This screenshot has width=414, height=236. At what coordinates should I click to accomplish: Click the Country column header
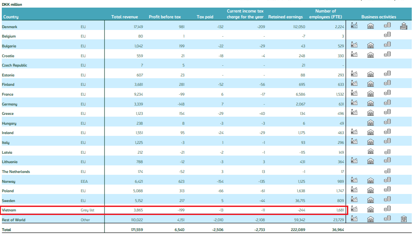coord(11,17)
